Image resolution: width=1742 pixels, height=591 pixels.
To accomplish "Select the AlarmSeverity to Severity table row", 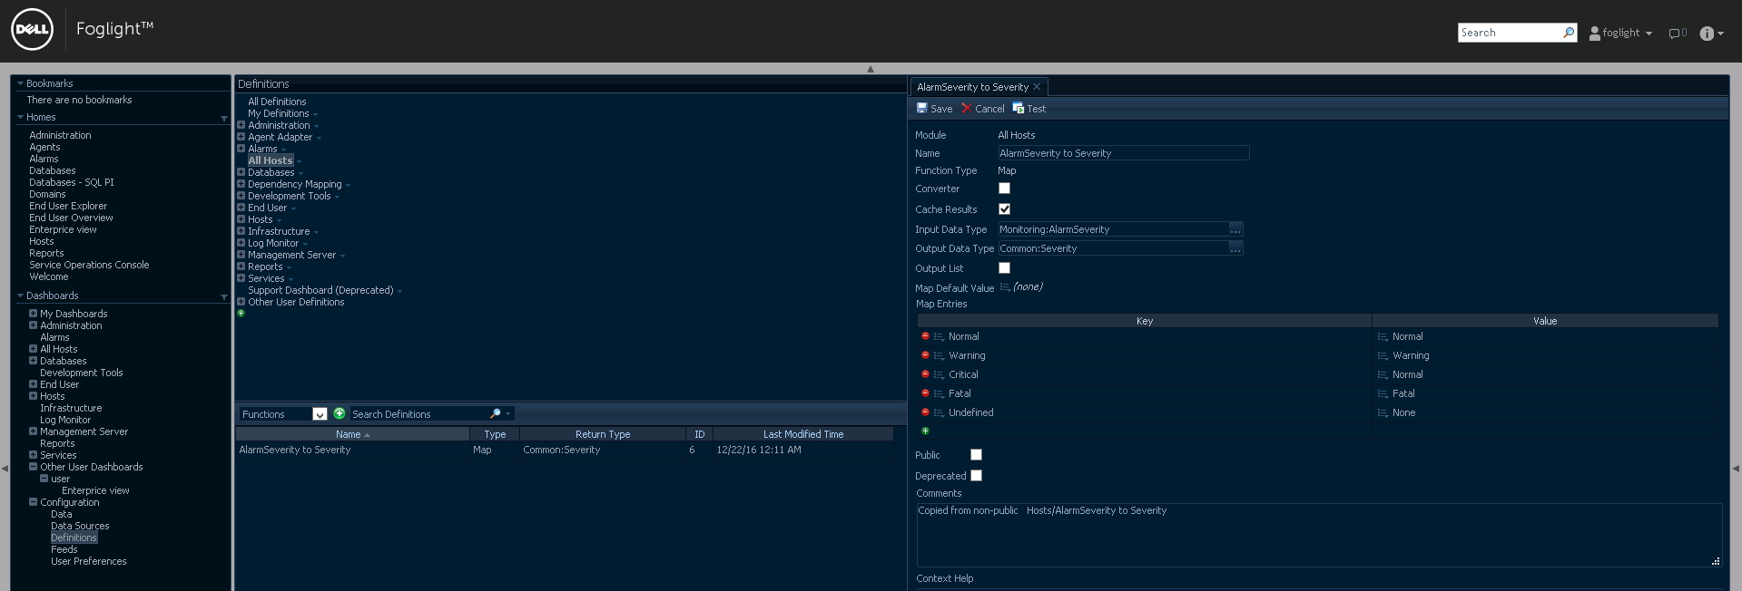I will (x=565, y=450).
